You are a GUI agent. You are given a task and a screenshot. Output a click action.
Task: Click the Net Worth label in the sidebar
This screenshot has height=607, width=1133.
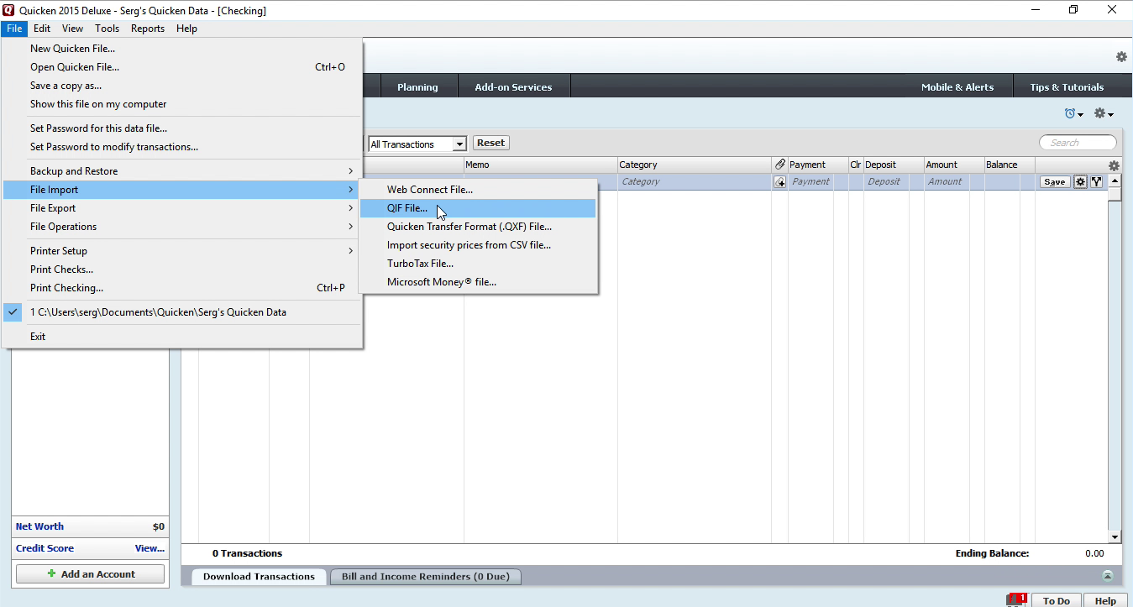coord(39,526)
